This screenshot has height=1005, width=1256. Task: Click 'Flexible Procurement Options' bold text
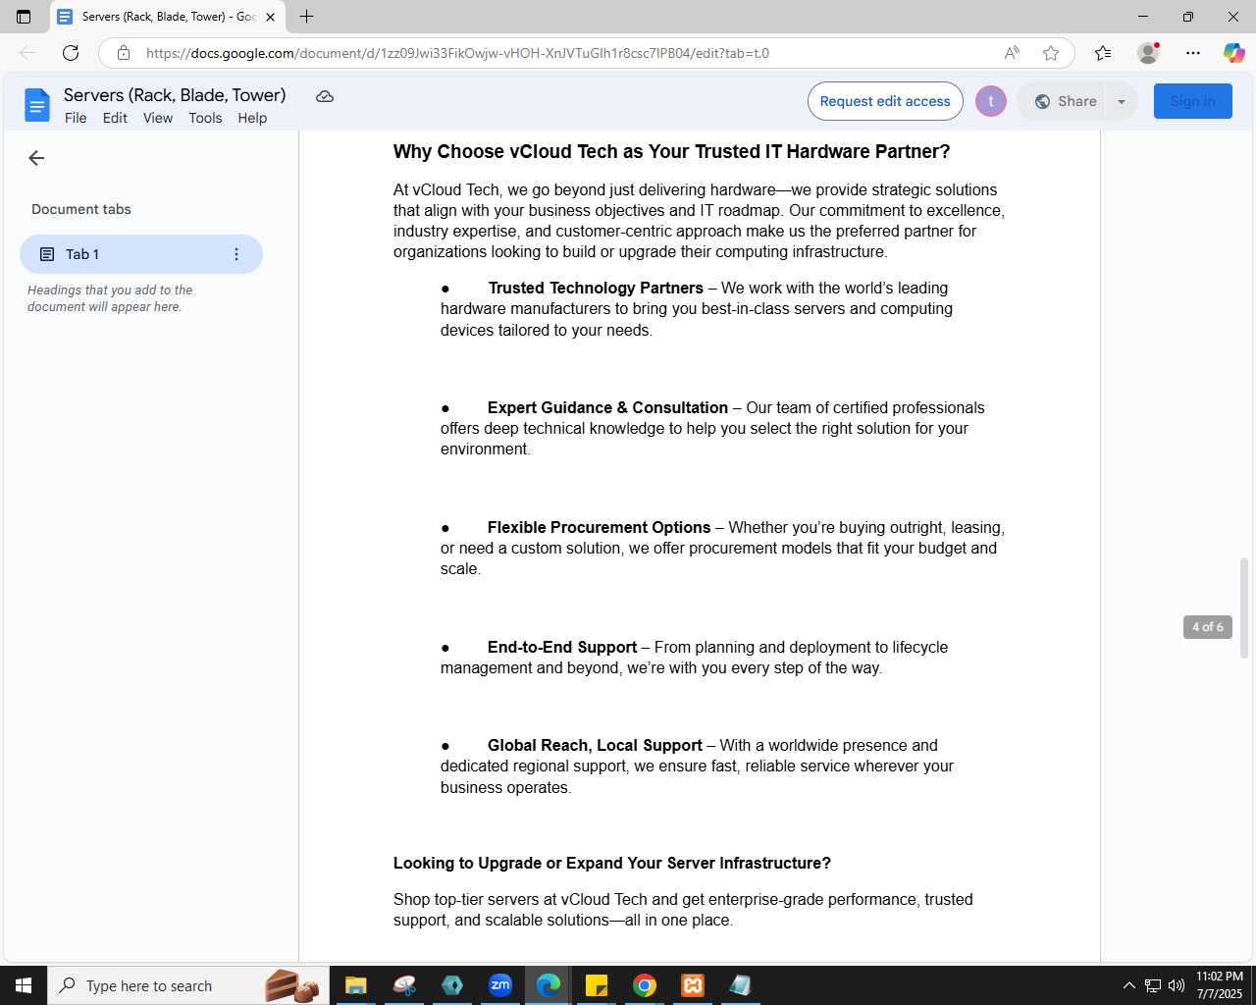[x=599, y=527]
